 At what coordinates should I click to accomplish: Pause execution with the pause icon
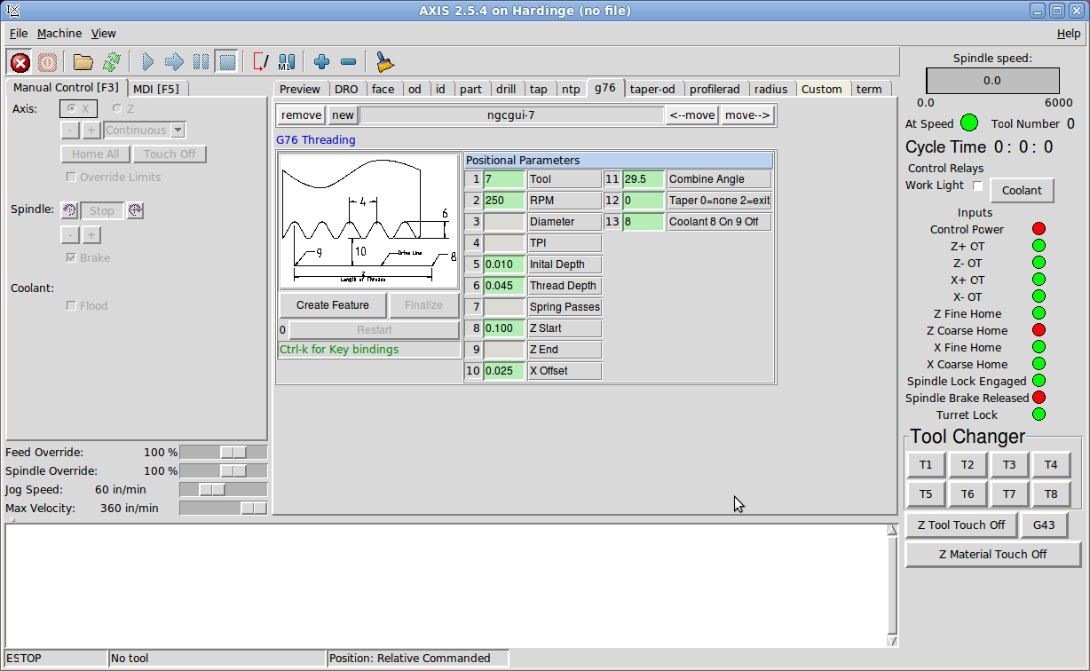tap(201, 62)
